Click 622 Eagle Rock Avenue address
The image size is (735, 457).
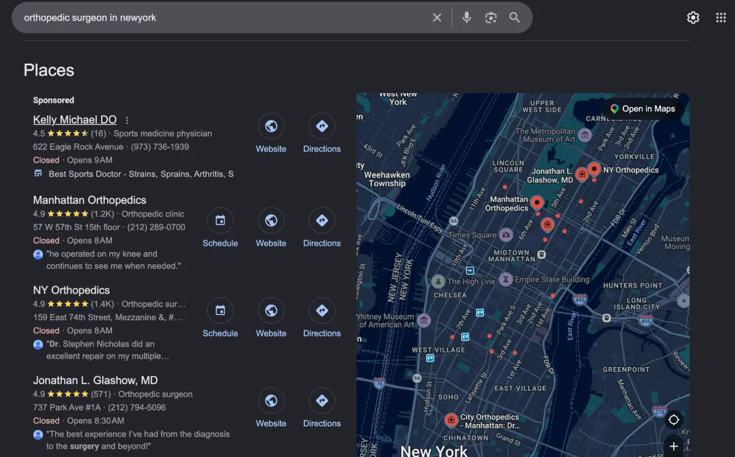click(x=78, y=147)
